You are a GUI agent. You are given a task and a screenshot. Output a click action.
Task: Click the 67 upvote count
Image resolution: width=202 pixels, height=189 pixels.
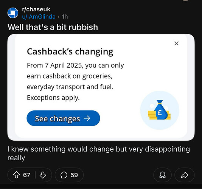(26, 175)
